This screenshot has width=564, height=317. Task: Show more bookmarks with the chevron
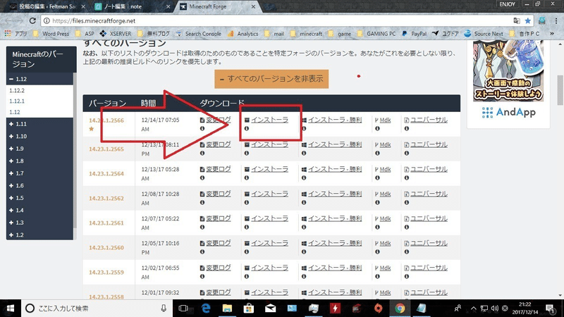click(552, 34)
